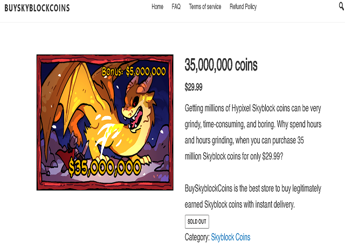Click the $29.99 price label

[x=194, y=87]
